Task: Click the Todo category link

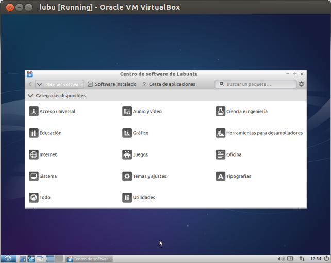Action: point(45,197)
